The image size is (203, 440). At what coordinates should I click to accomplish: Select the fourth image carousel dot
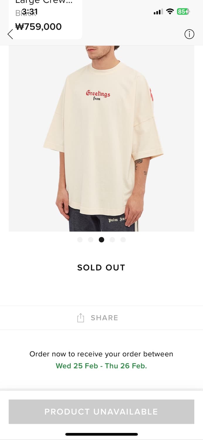112,240
